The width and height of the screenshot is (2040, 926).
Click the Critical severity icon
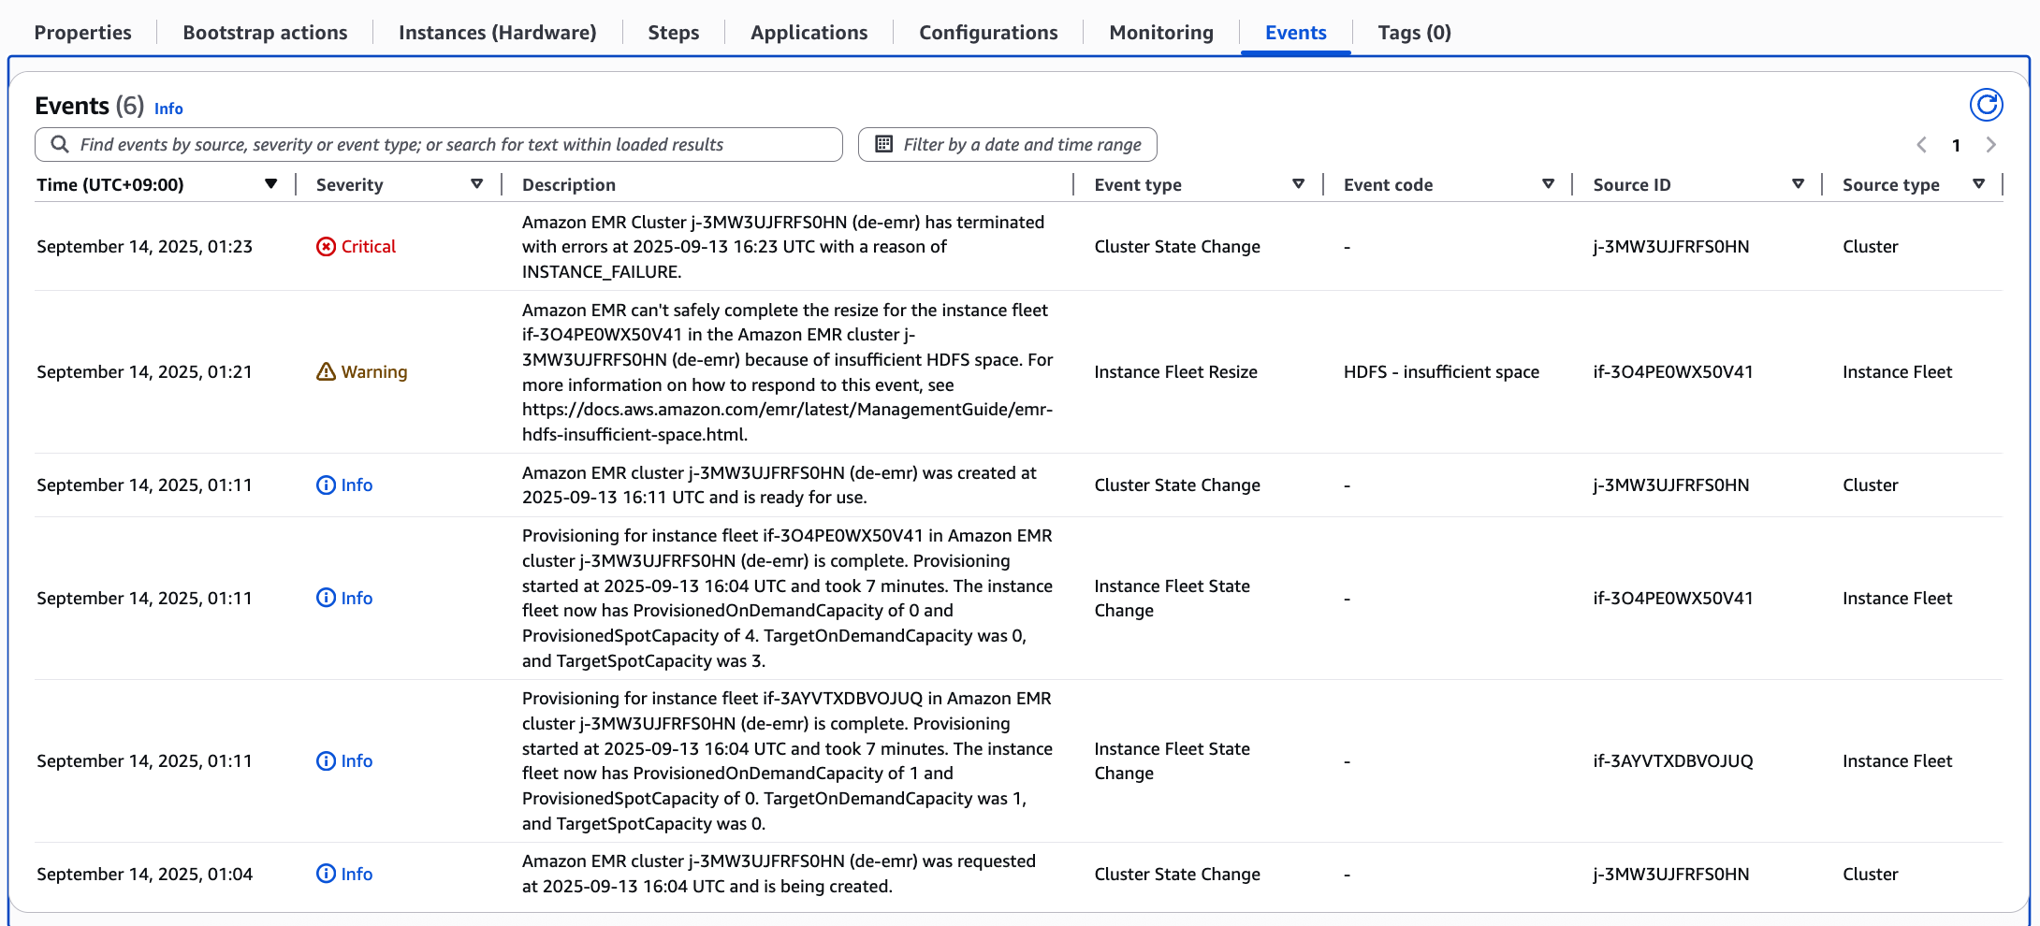(325, 247)
